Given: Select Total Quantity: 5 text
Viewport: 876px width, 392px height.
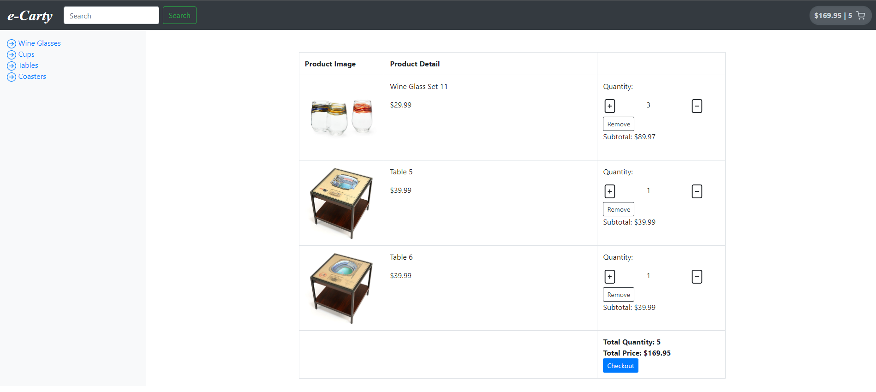Looking at the screenshot, I should pos(632,342).
